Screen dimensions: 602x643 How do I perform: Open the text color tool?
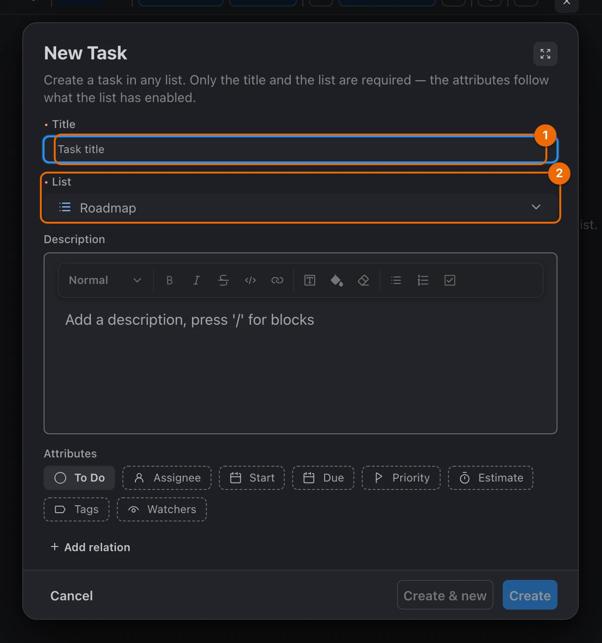click(x=310, y=280)
